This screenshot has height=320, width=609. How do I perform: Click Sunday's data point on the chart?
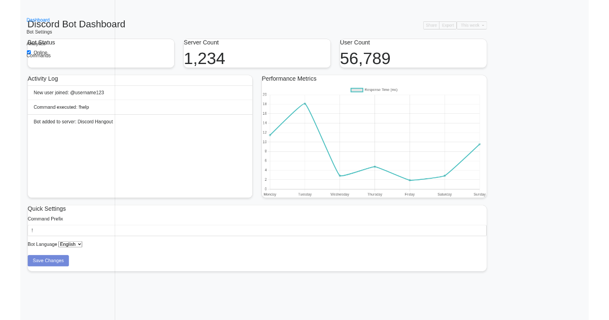click(479, 144)
